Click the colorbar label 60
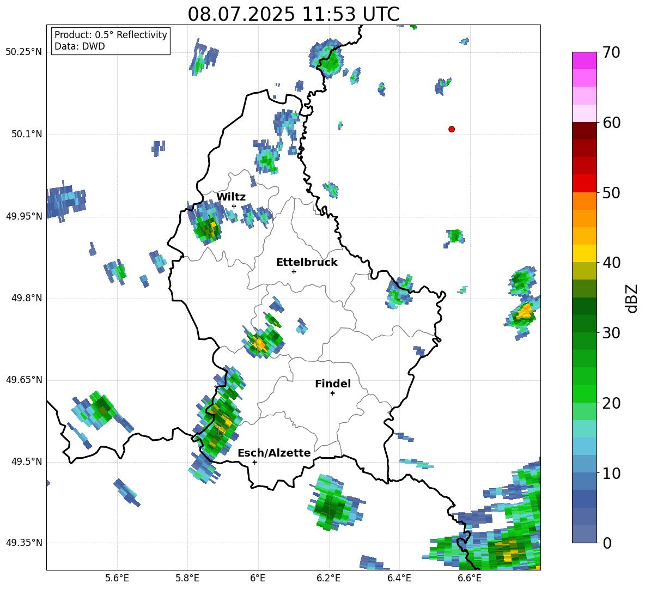The height and width of the screenshot is (589, 645). (x=611, y=123)
